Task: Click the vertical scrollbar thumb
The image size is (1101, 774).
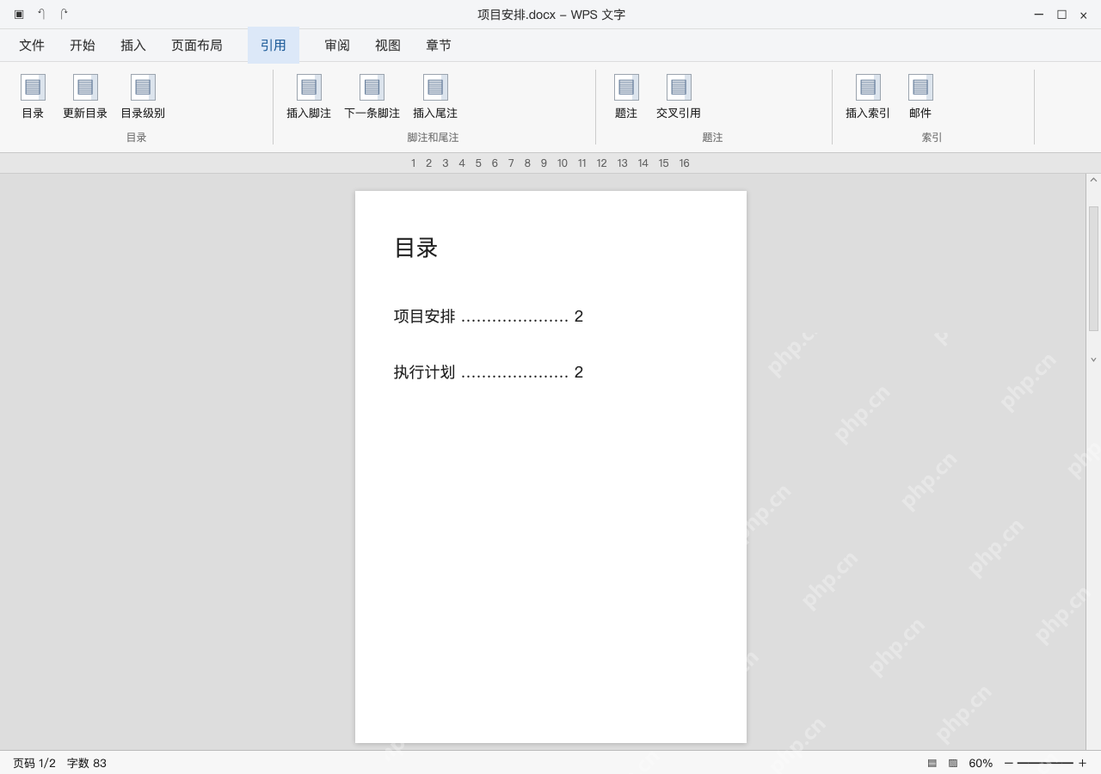Action: 1093,268
